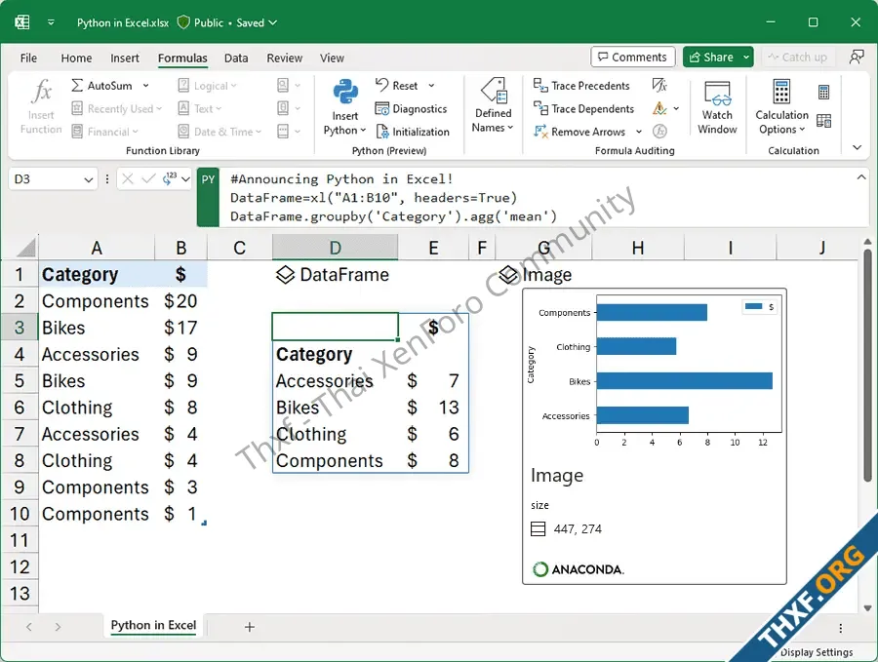
Task: Open the Share button dropdown arrow
Action: [746, 58]
